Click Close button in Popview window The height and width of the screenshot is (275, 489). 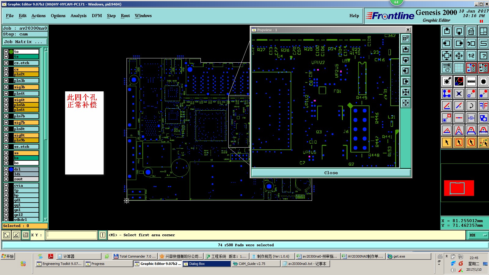click(331, 173)
